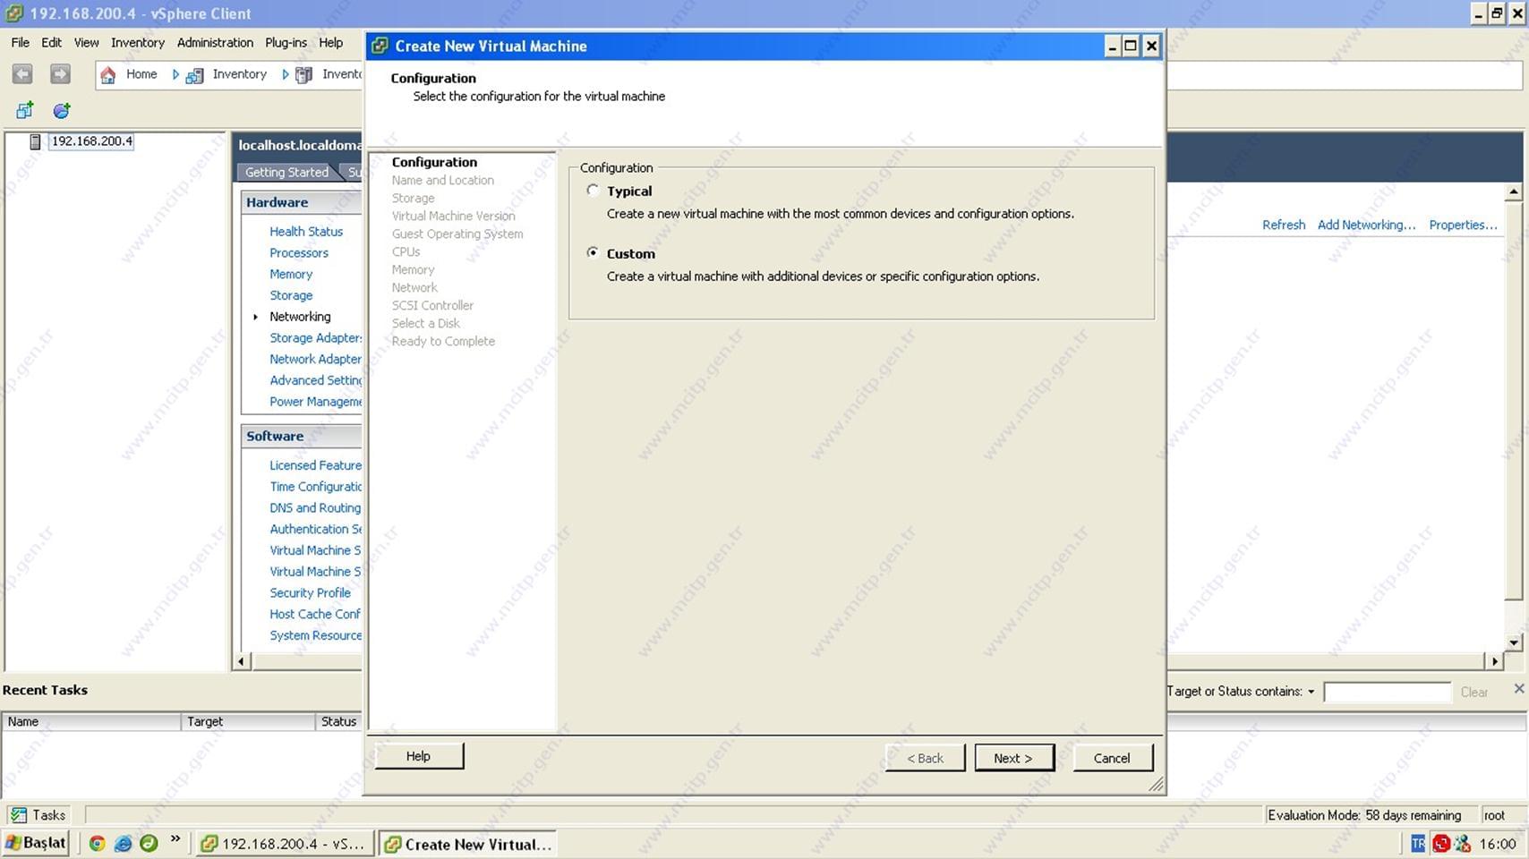Click the Forward navigation arrow icon
This screenshot has width=1529, height=859.
click(x=60, y=74)
